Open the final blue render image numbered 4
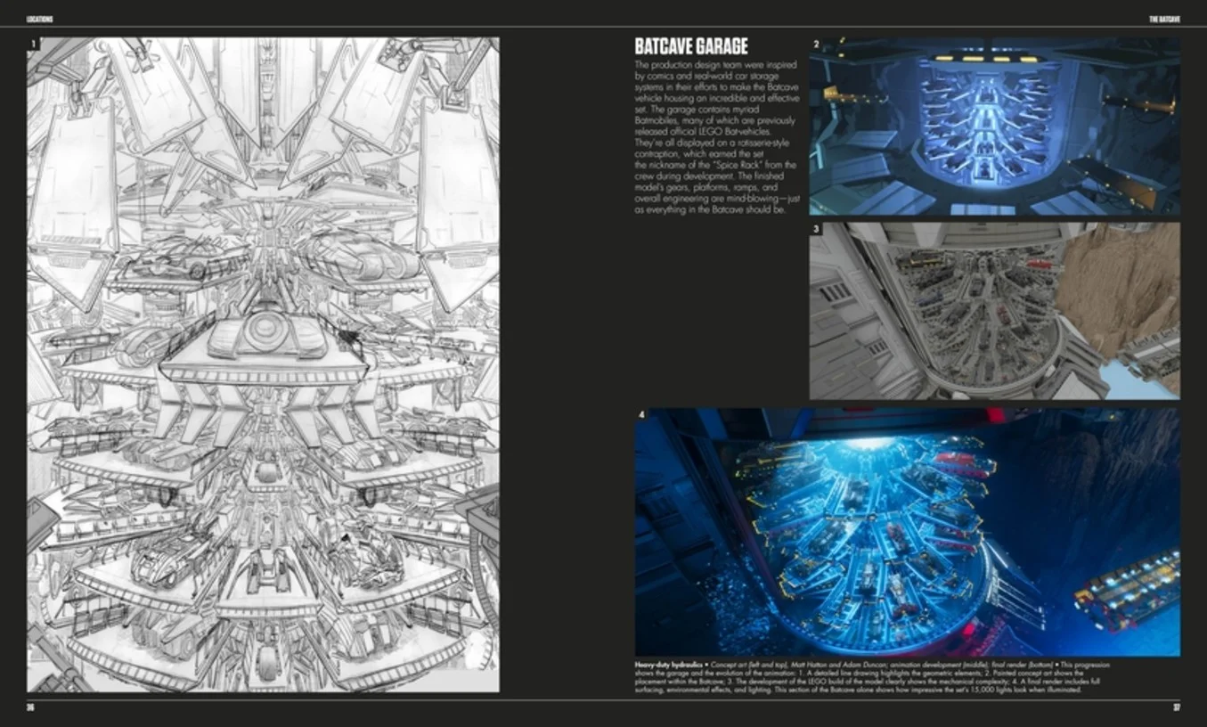Image resolution: width=1207 pixels, height=727 pixels. pos(907,532)
